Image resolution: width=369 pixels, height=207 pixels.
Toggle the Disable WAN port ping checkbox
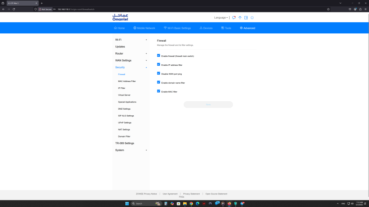159,73
